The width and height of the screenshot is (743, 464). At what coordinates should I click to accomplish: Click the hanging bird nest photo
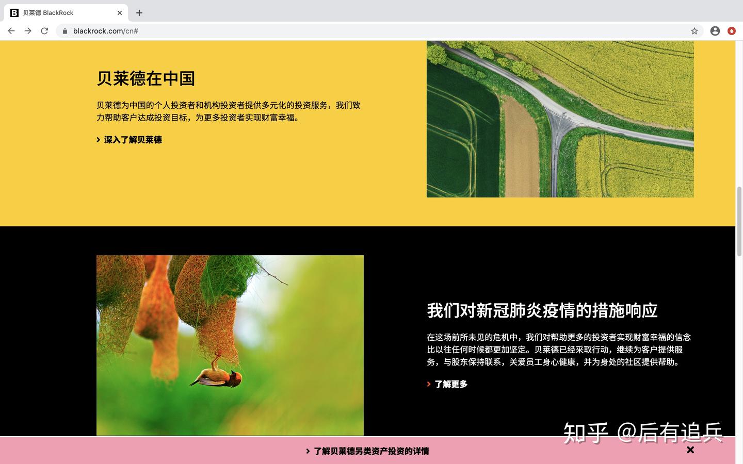click(230, 344)
